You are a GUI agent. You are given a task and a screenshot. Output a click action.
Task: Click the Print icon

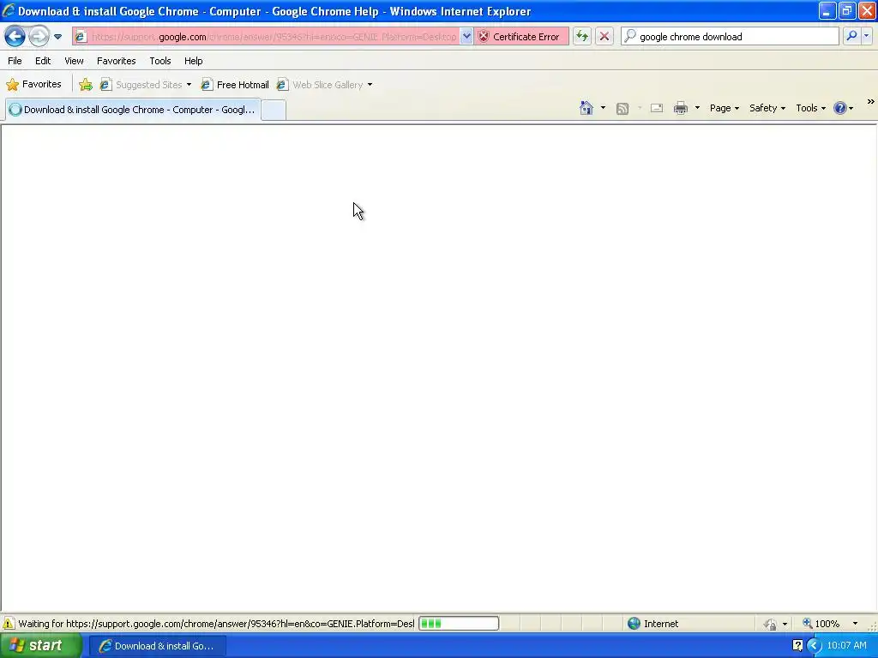coord(680,108)
